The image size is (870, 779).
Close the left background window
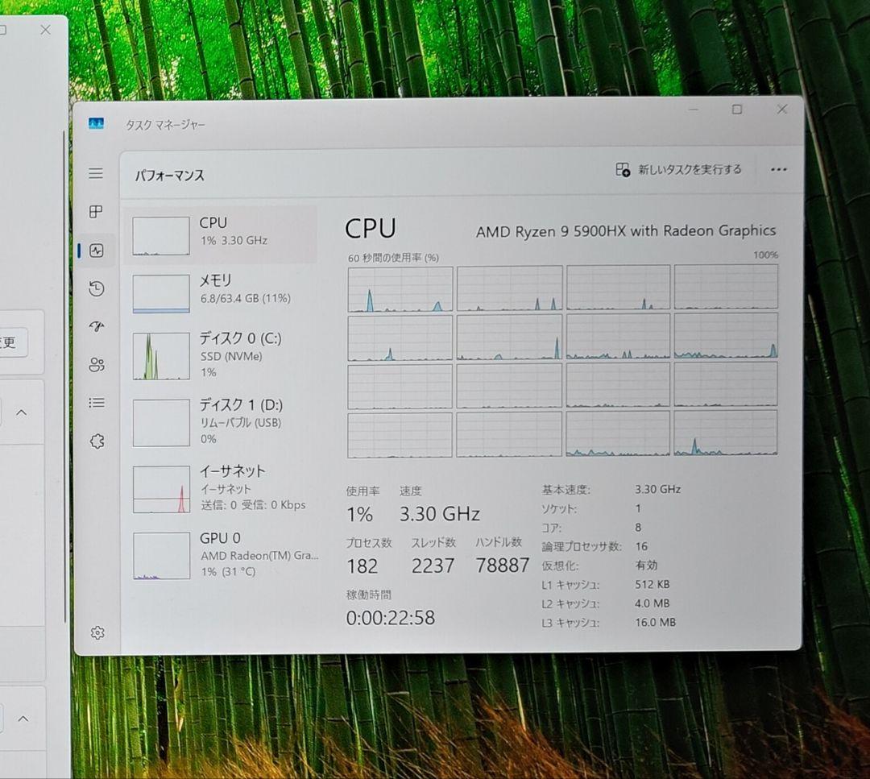[x=45, y=30]
